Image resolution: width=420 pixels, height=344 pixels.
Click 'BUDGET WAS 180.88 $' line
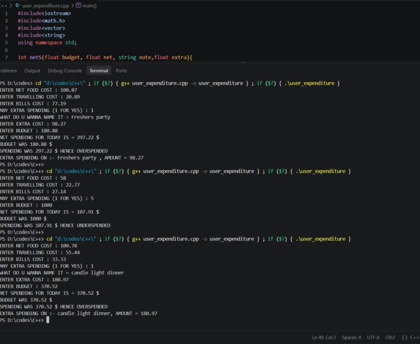point(26,144)
